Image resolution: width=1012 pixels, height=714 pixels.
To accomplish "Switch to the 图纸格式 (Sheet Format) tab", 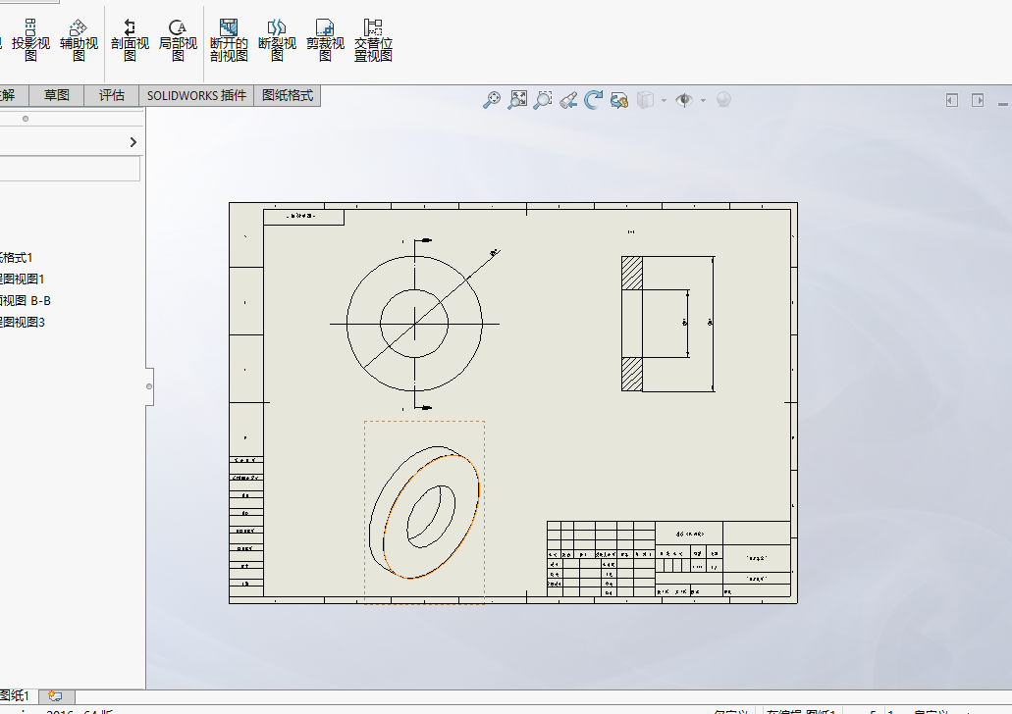I will coord(288,95).
